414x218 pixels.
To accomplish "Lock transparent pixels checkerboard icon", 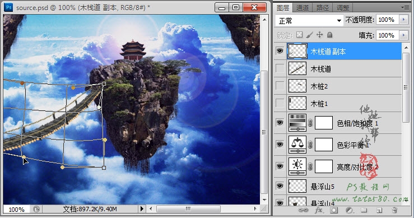I will pos(299,35).
